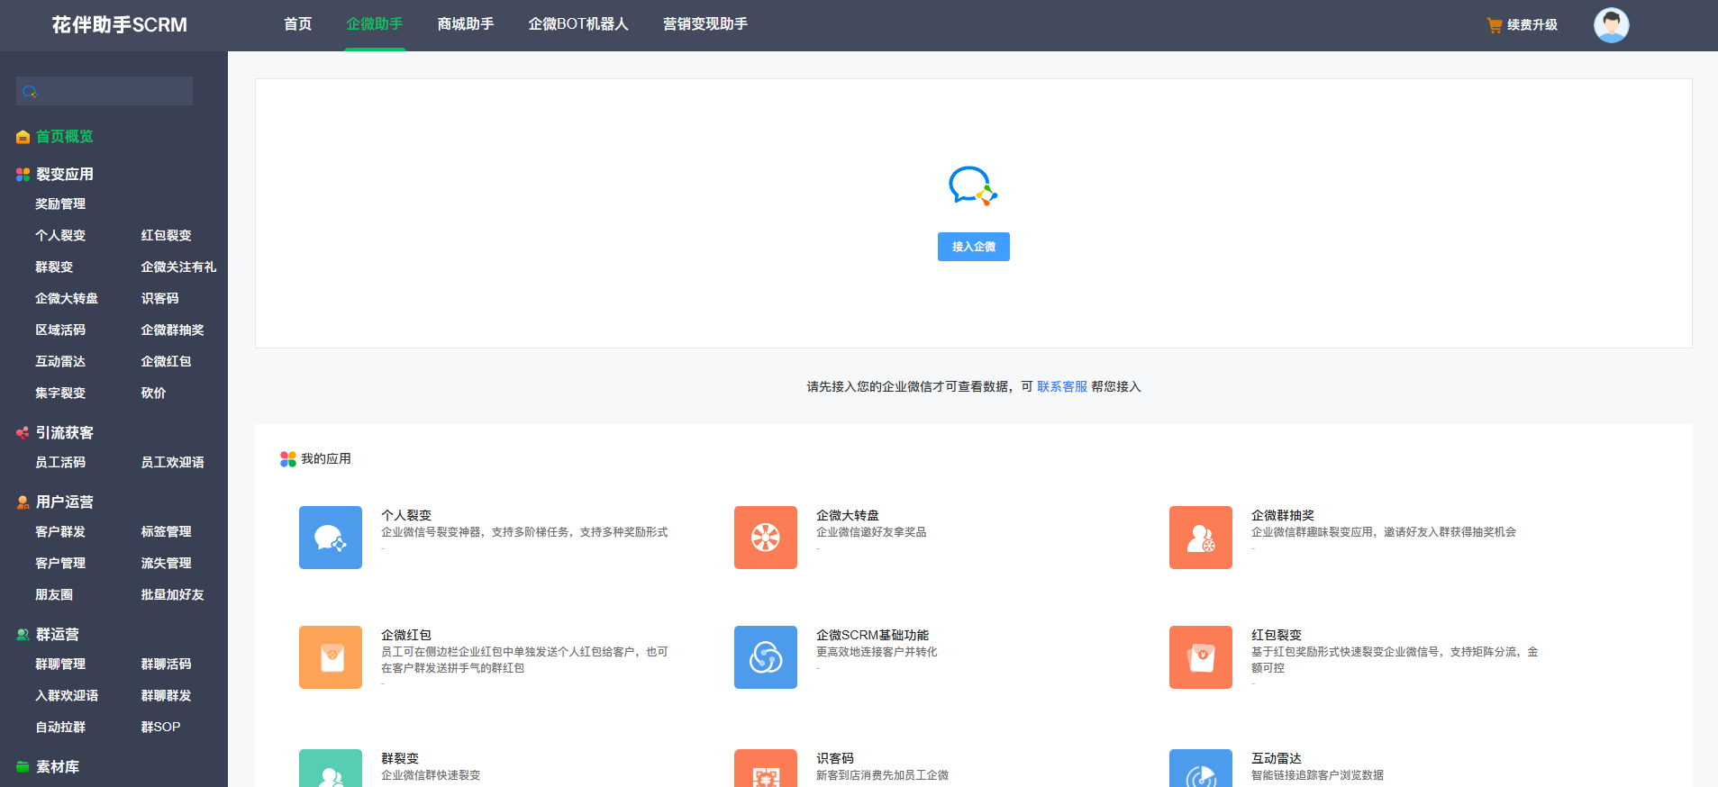Screen dimensions: 1718x787
Task: Click inside the sidebar search field
Action: (x=105, y=91)
